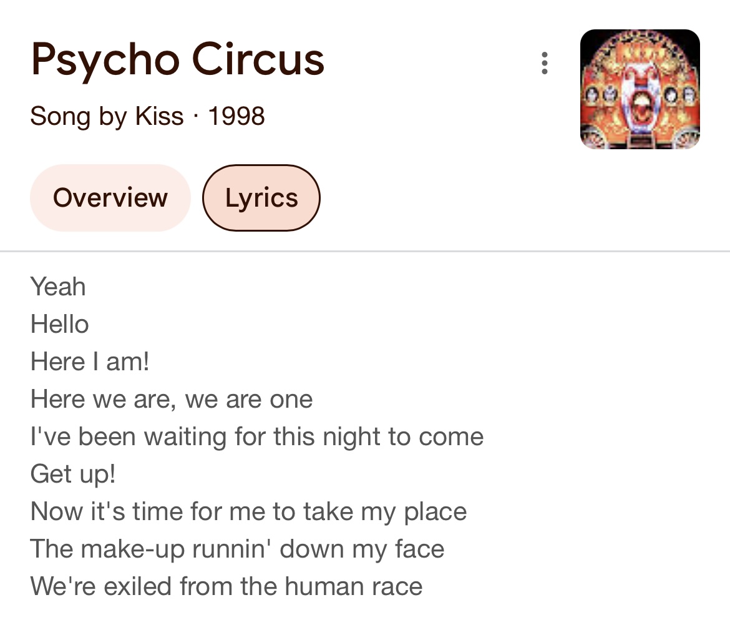Click the lyric ending "down my face"

[237, 549]
